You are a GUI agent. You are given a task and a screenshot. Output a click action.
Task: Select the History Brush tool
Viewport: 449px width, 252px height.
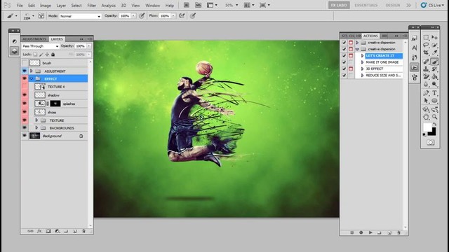click(x=435, y=69)
